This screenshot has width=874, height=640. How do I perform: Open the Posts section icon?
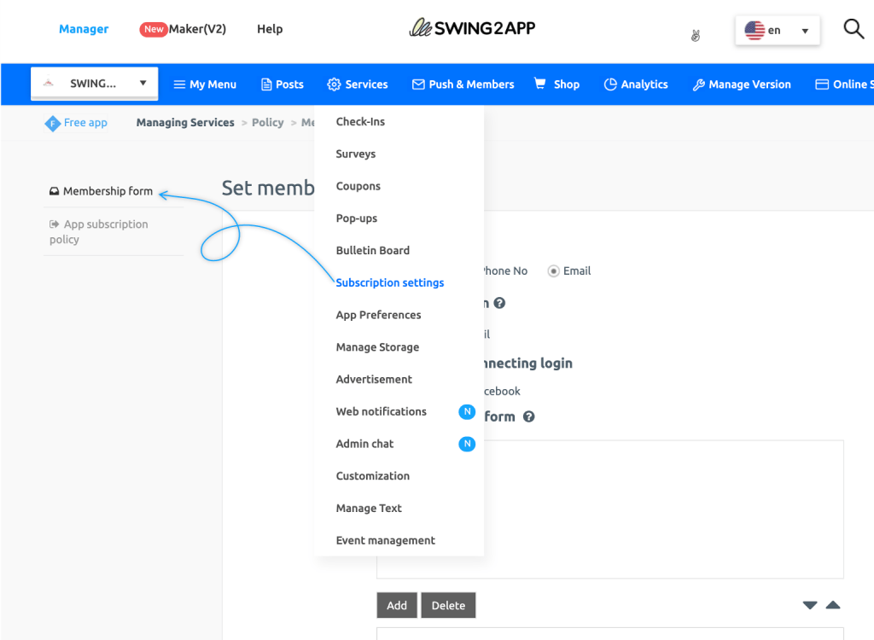265,84
